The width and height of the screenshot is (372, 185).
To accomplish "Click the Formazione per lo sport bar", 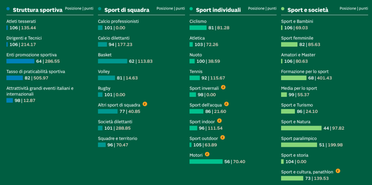I will (x=294, y=78).
